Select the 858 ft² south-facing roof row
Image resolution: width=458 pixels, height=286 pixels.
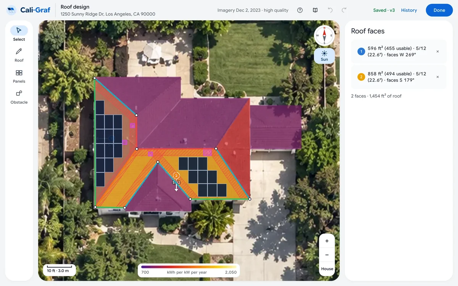click(398, 77)
